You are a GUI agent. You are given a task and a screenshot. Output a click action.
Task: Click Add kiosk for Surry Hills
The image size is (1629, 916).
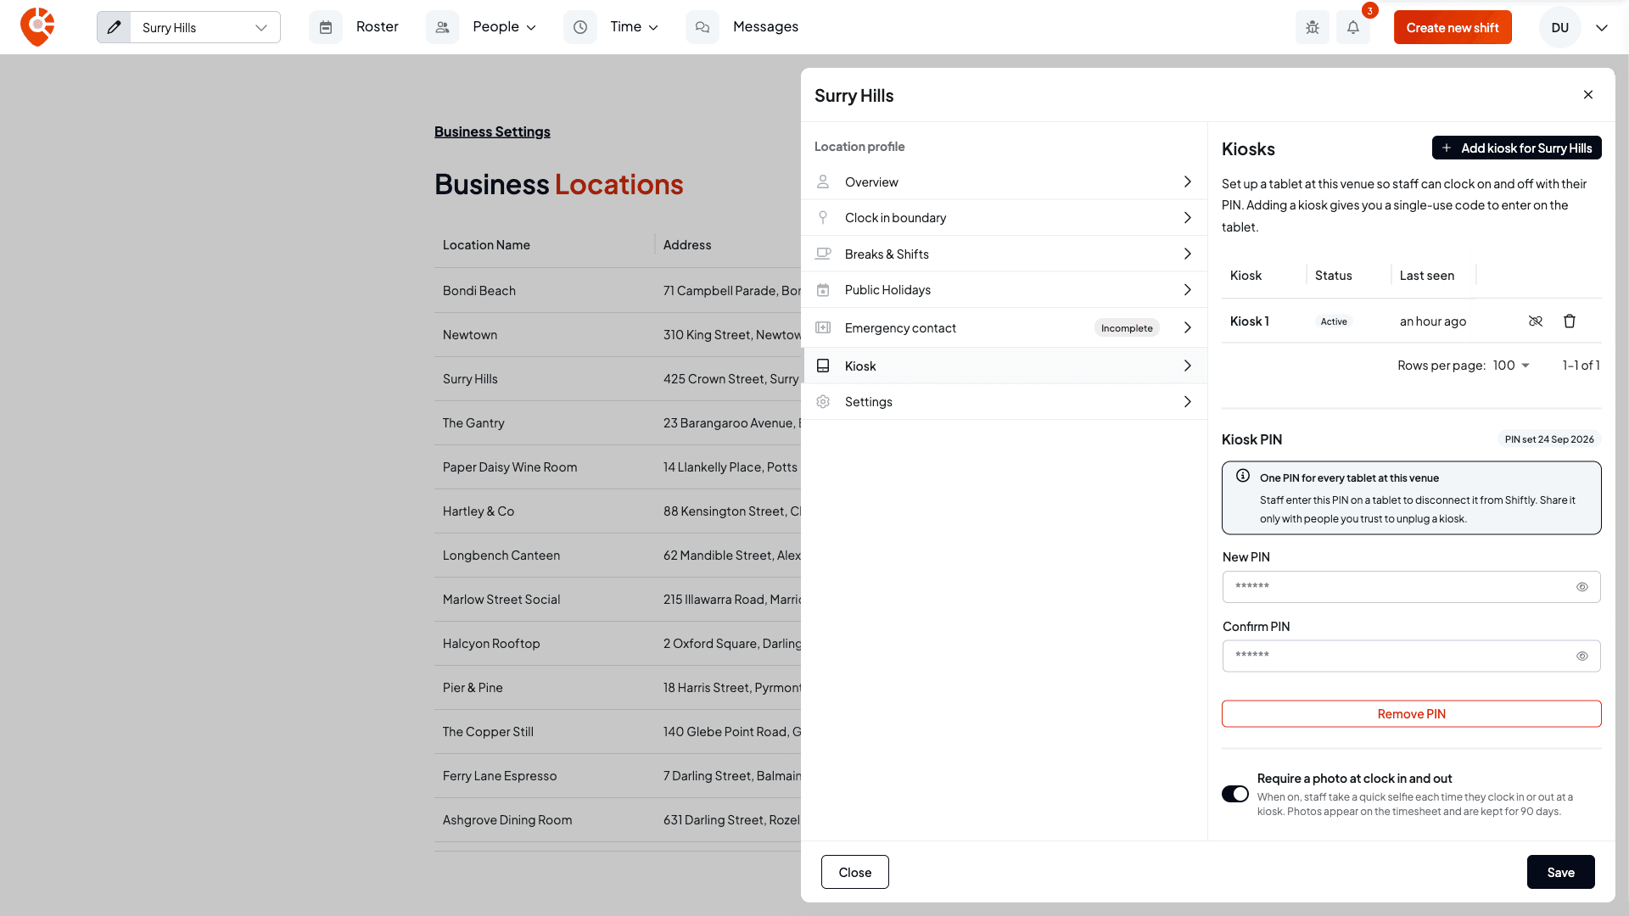tap(1517, 148)
